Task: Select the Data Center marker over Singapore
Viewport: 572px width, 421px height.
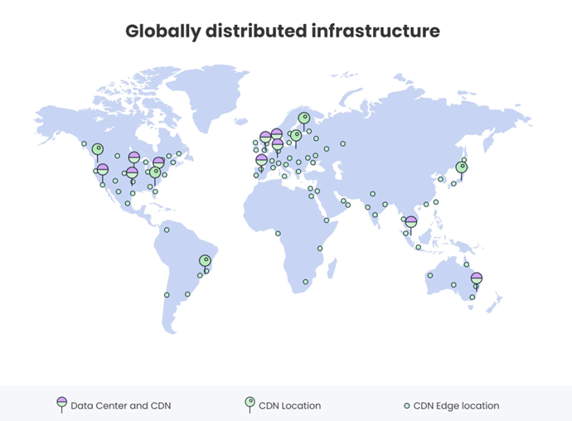Action: click(x=410, y=221)
